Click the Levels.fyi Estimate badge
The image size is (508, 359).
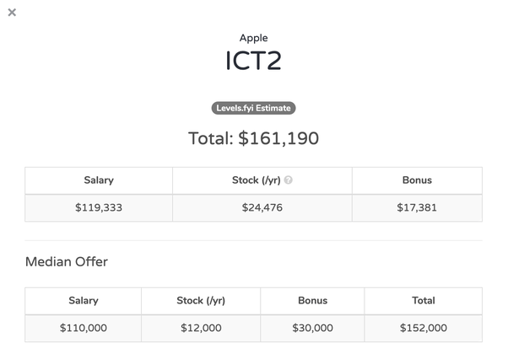click(x=253, y=108)
